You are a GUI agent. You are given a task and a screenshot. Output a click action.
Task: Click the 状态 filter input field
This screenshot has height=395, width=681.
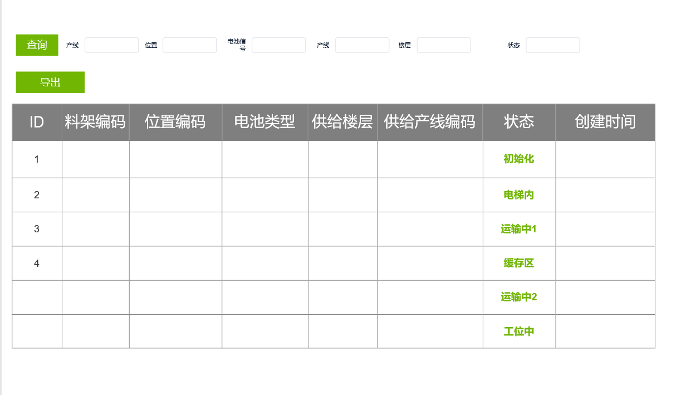[x=552, y=45]
